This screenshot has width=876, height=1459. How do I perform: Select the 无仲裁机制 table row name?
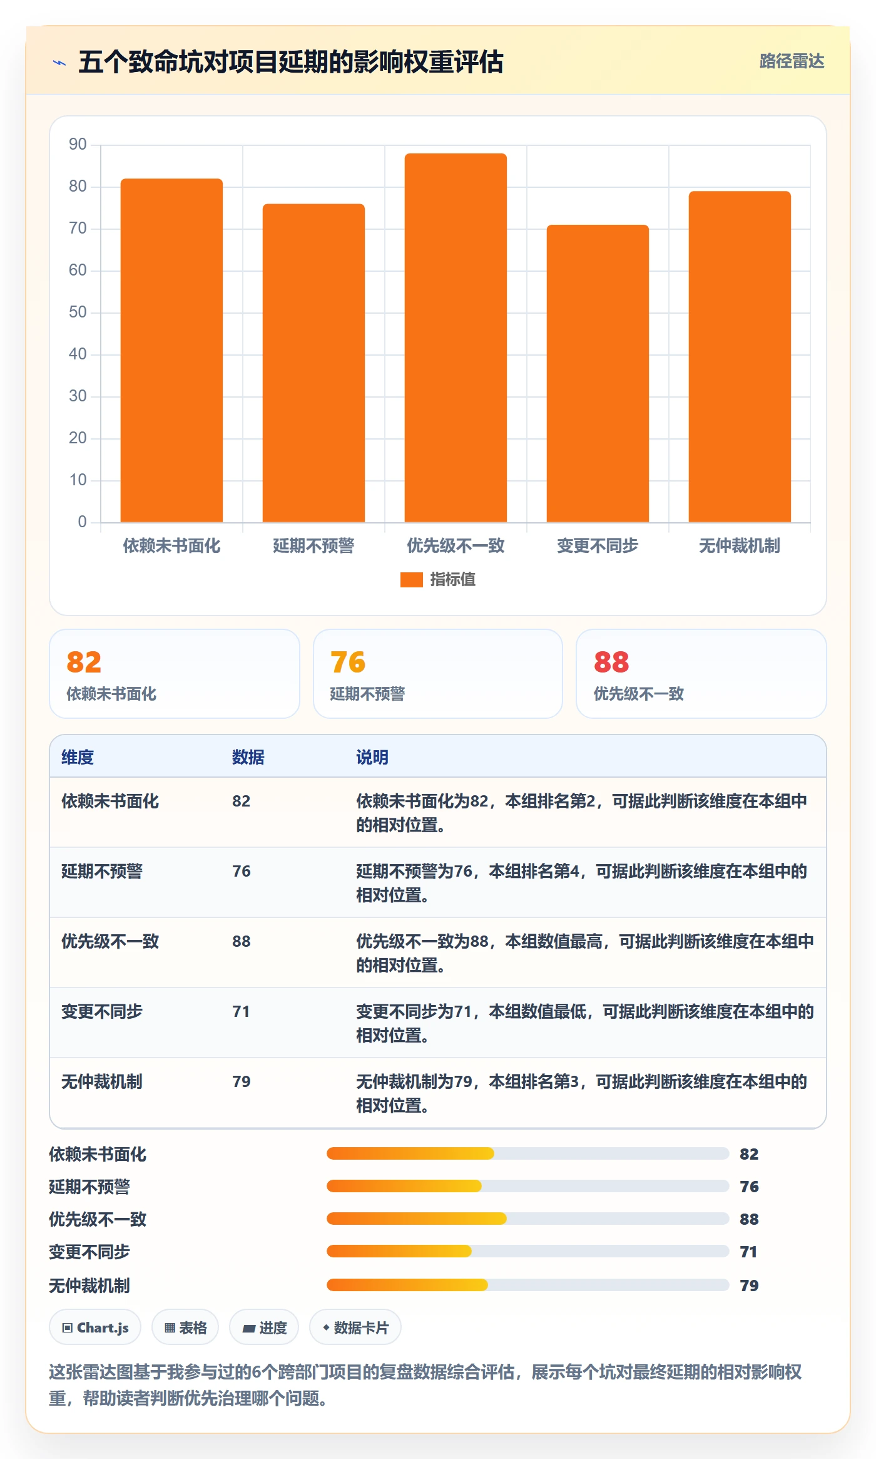pos(102,1081)
